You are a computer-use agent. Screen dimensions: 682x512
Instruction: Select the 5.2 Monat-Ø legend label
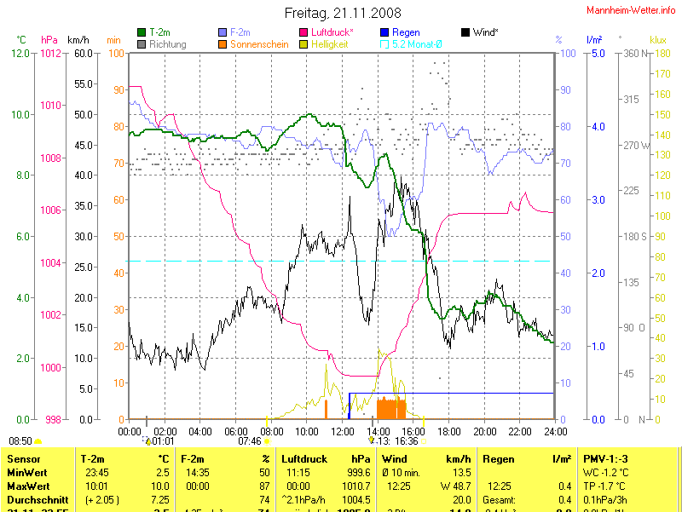tap(417, 44)
